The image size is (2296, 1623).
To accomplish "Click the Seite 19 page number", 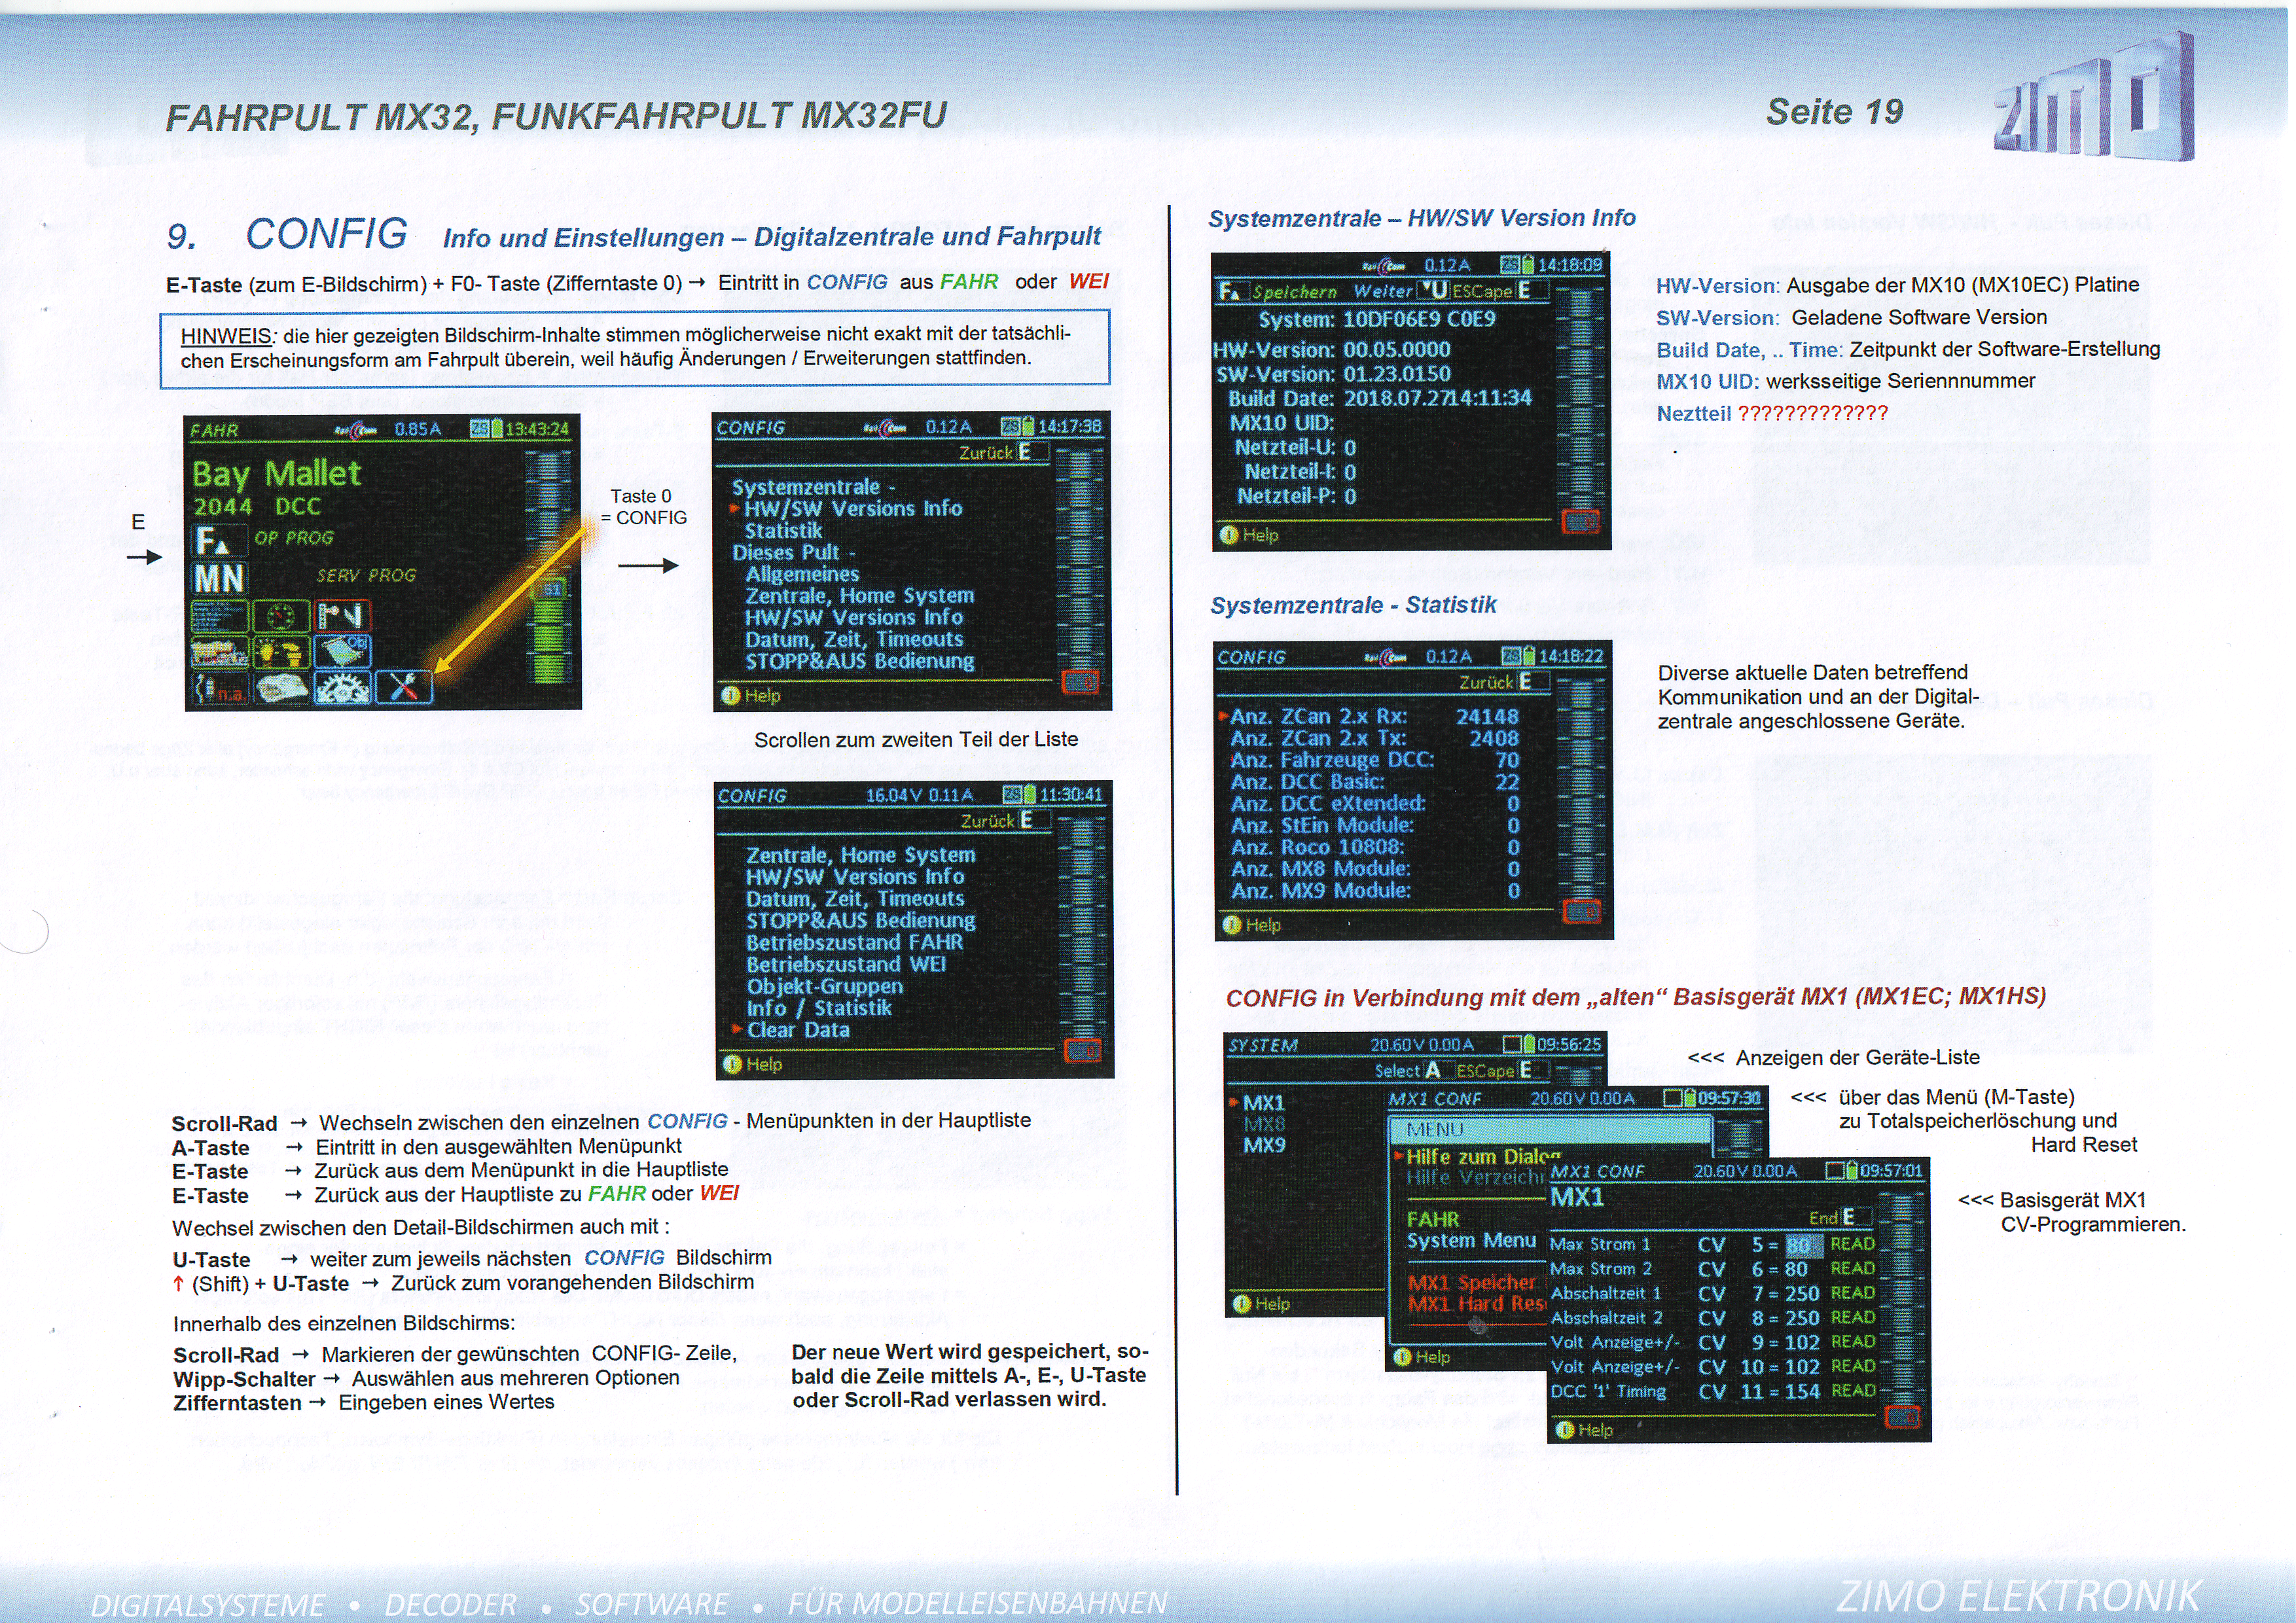I will pyautogui.click(x=1834, y=112).
